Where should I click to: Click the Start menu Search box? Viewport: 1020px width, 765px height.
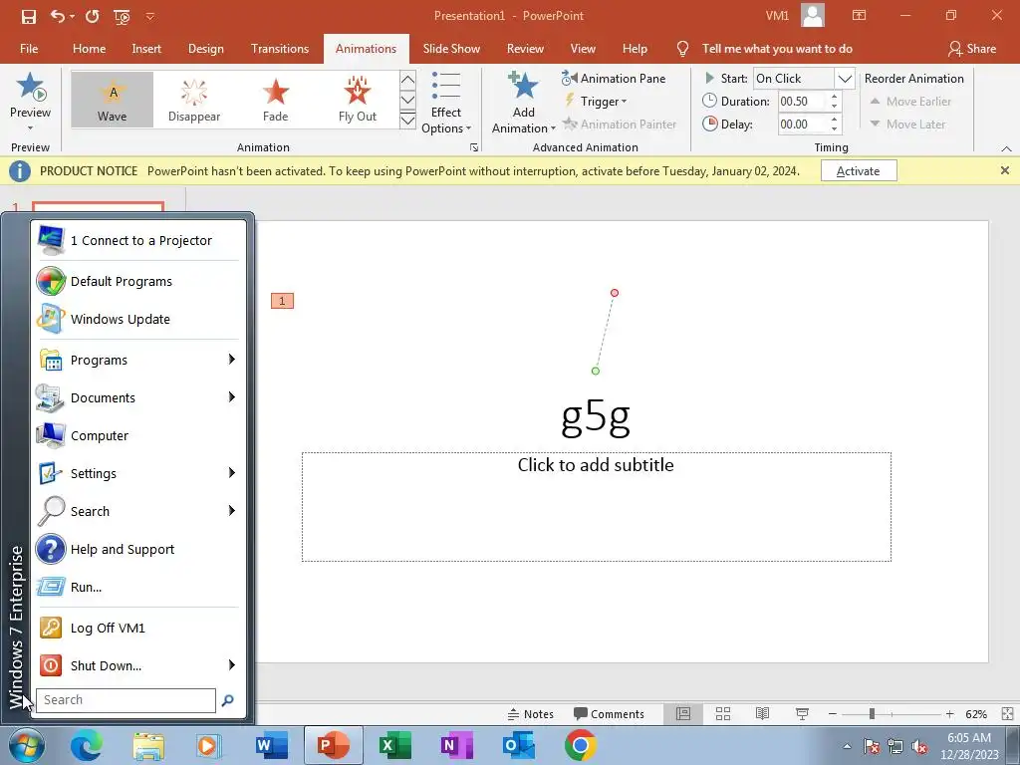tap(126, 700)
